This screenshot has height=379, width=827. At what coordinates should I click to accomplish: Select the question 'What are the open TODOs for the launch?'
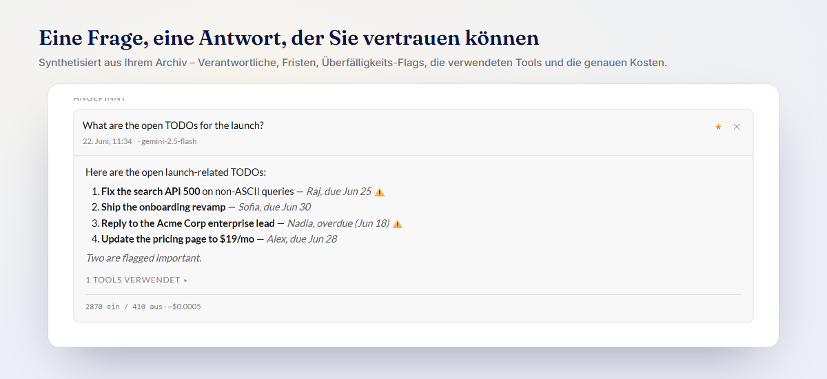[173, 125]
